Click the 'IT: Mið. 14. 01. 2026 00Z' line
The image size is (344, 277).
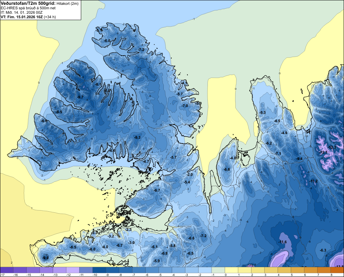[x=22, y=12]
